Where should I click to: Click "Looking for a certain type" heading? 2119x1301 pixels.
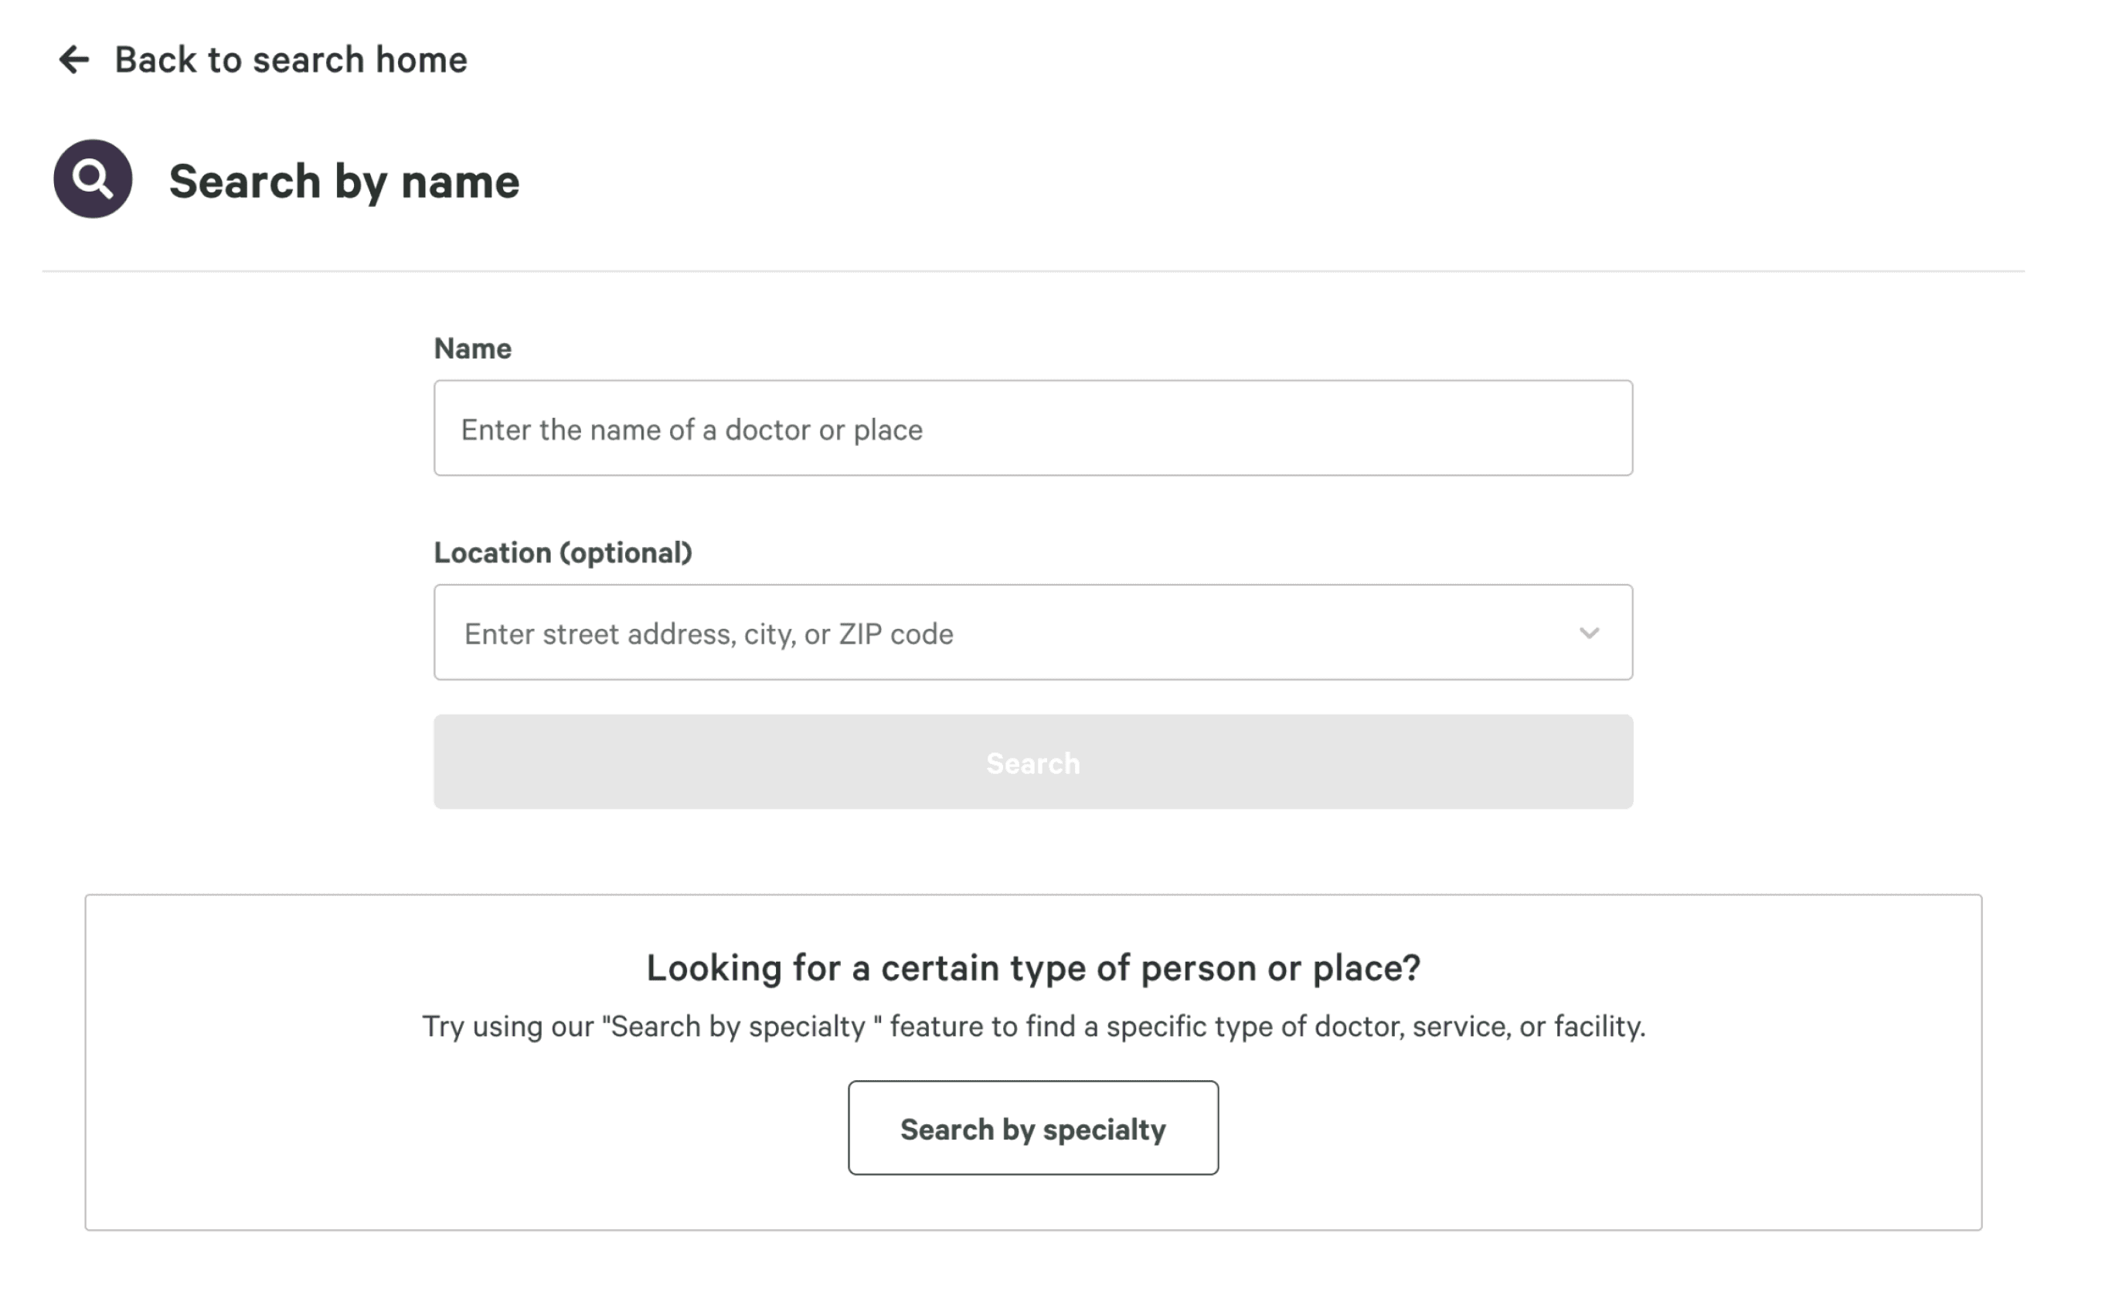pos(1032,968)
